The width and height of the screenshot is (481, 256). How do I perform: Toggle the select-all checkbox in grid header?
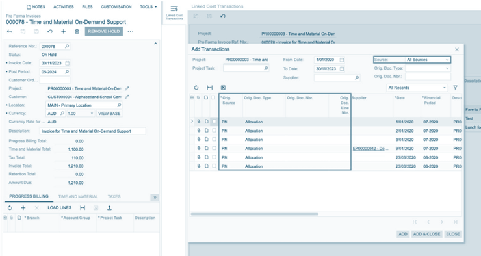213,97
